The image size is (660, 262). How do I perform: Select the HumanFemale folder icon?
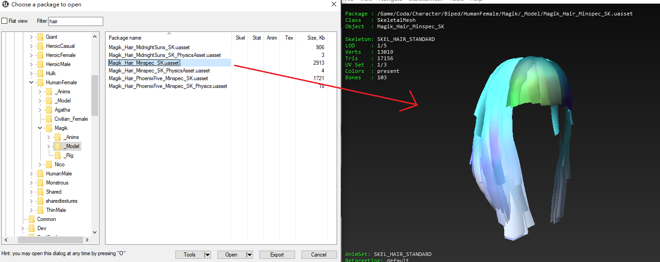pyautogui.click(x=40, y=82)
